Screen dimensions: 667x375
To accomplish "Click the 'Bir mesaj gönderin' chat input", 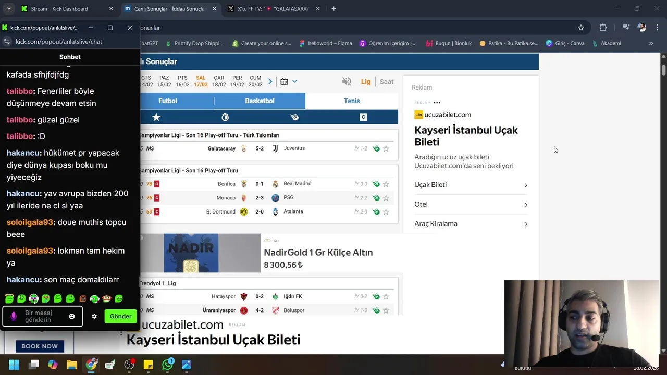I will pyautogui.click(x=42, y=316).
